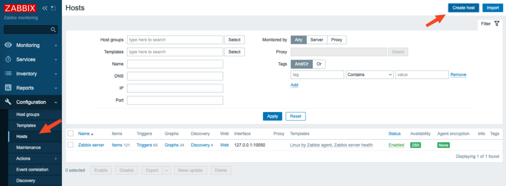Screen dimensions: 506x186
Task: Click the Add tag link
Action: click(295, 85)
